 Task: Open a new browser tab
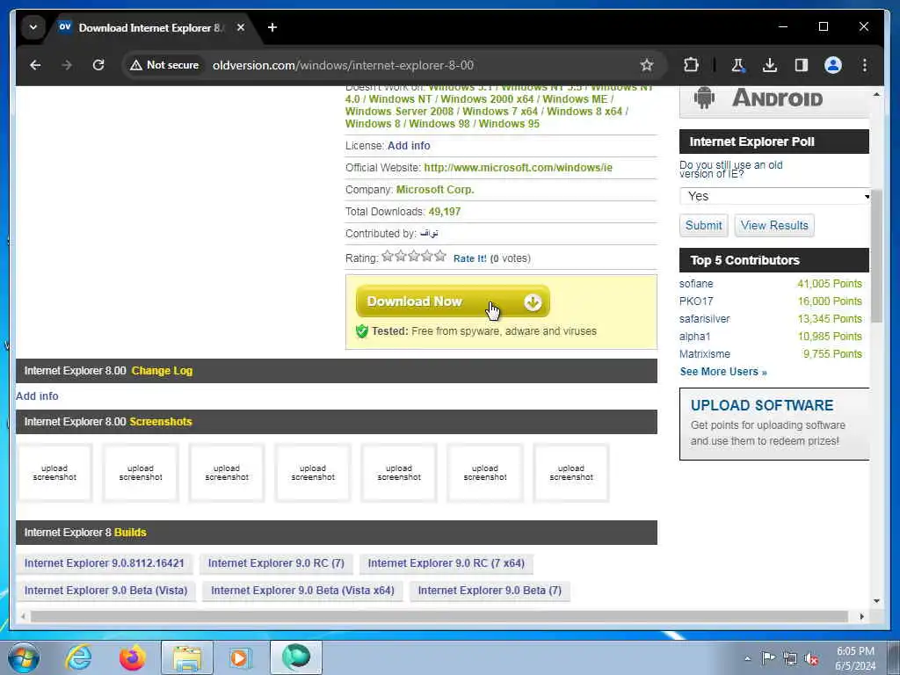[272, 27]
